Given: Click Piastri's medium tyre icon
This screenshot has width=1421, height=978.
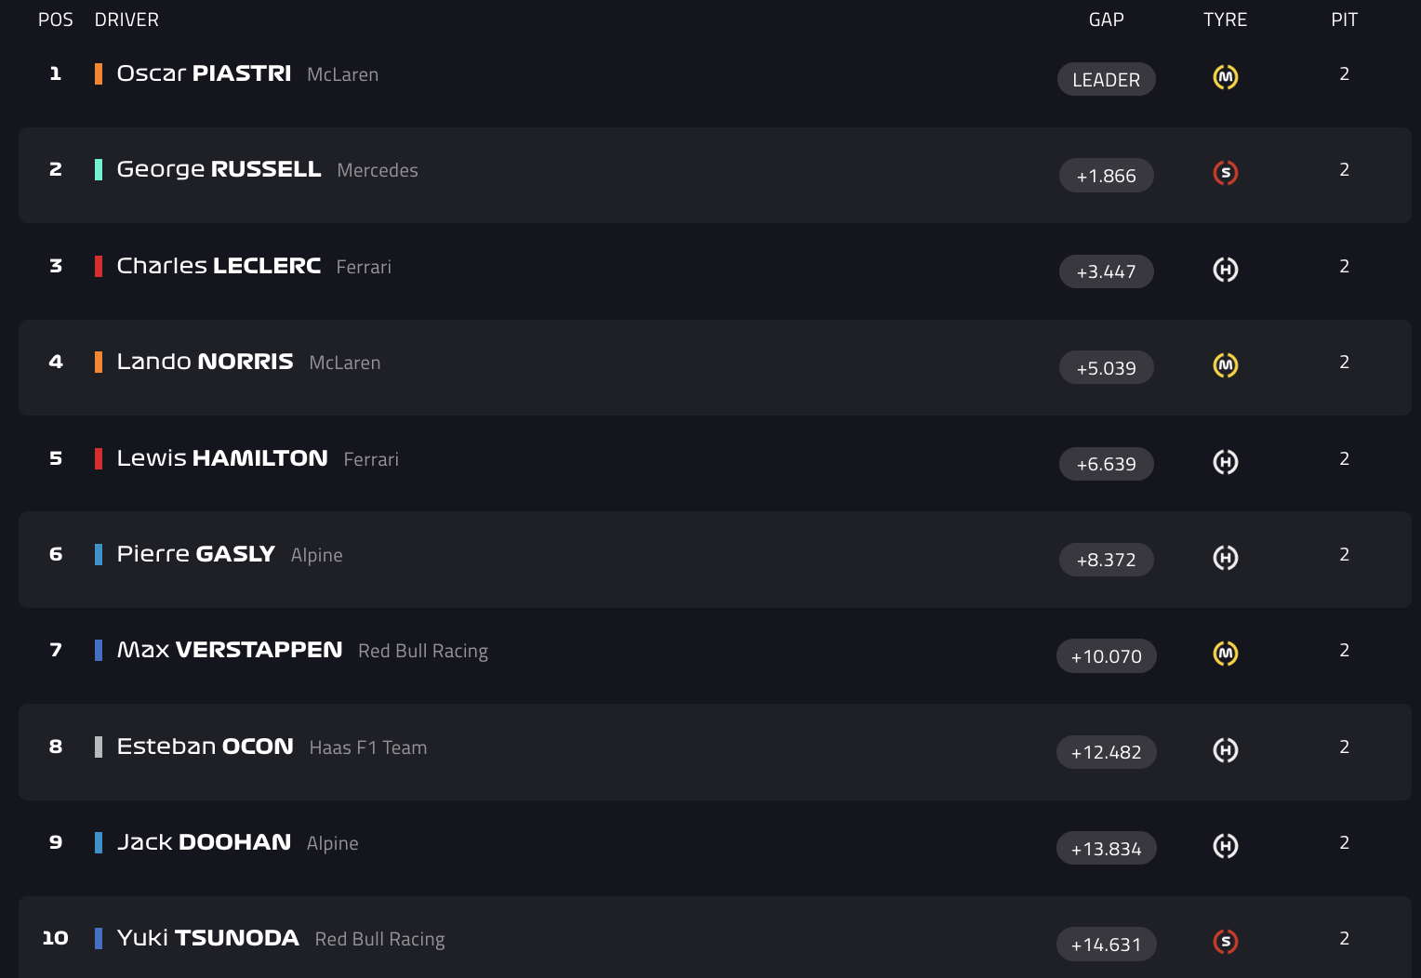Looking at the screenshot, I should click(1226, 77).
